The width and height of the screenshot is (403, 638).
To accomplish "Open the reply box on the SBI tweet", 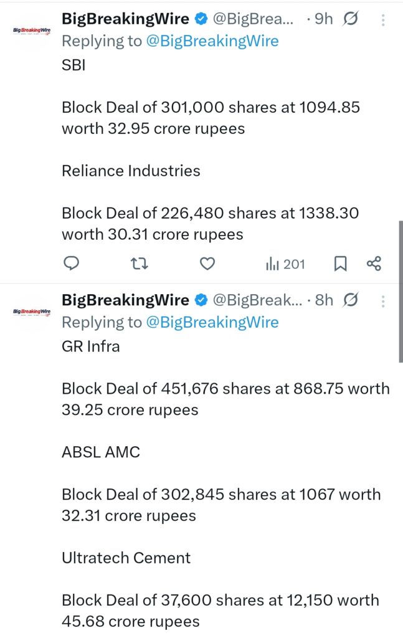I will 71,264.
